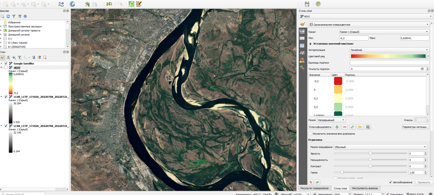Screen dimensions: 434x195
Task: Open the Режим mode dropdown
Action: (331, 120)
